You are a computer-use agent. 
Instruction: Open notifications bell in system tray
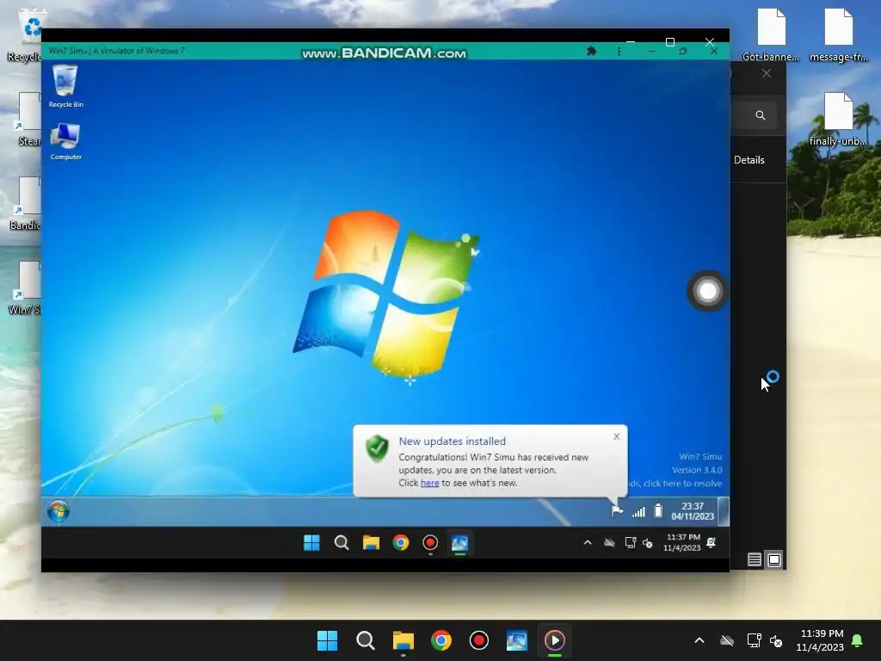pyautogui.click(x=857, y=640)
